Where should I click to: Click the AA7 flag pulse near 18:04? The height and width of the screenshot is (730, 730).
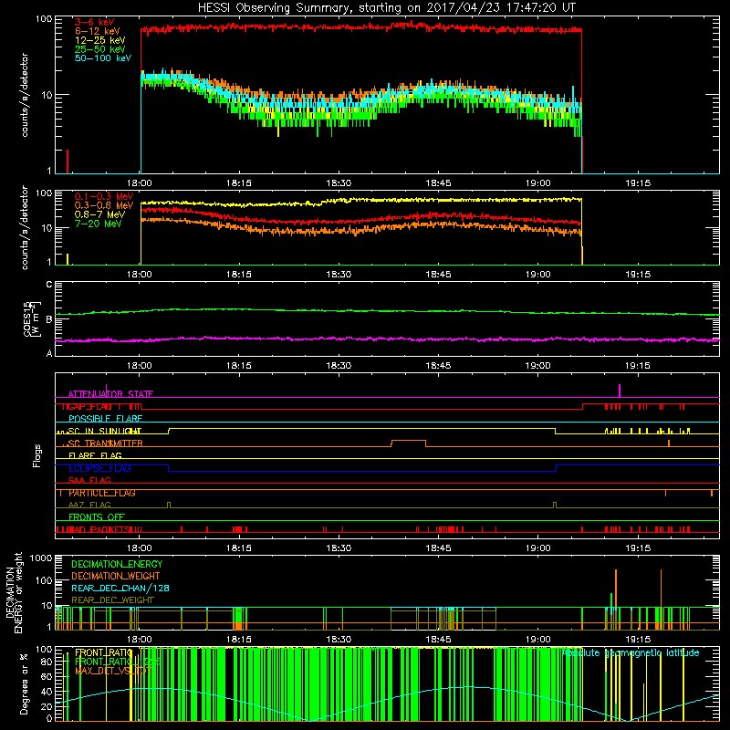point(169,505)
